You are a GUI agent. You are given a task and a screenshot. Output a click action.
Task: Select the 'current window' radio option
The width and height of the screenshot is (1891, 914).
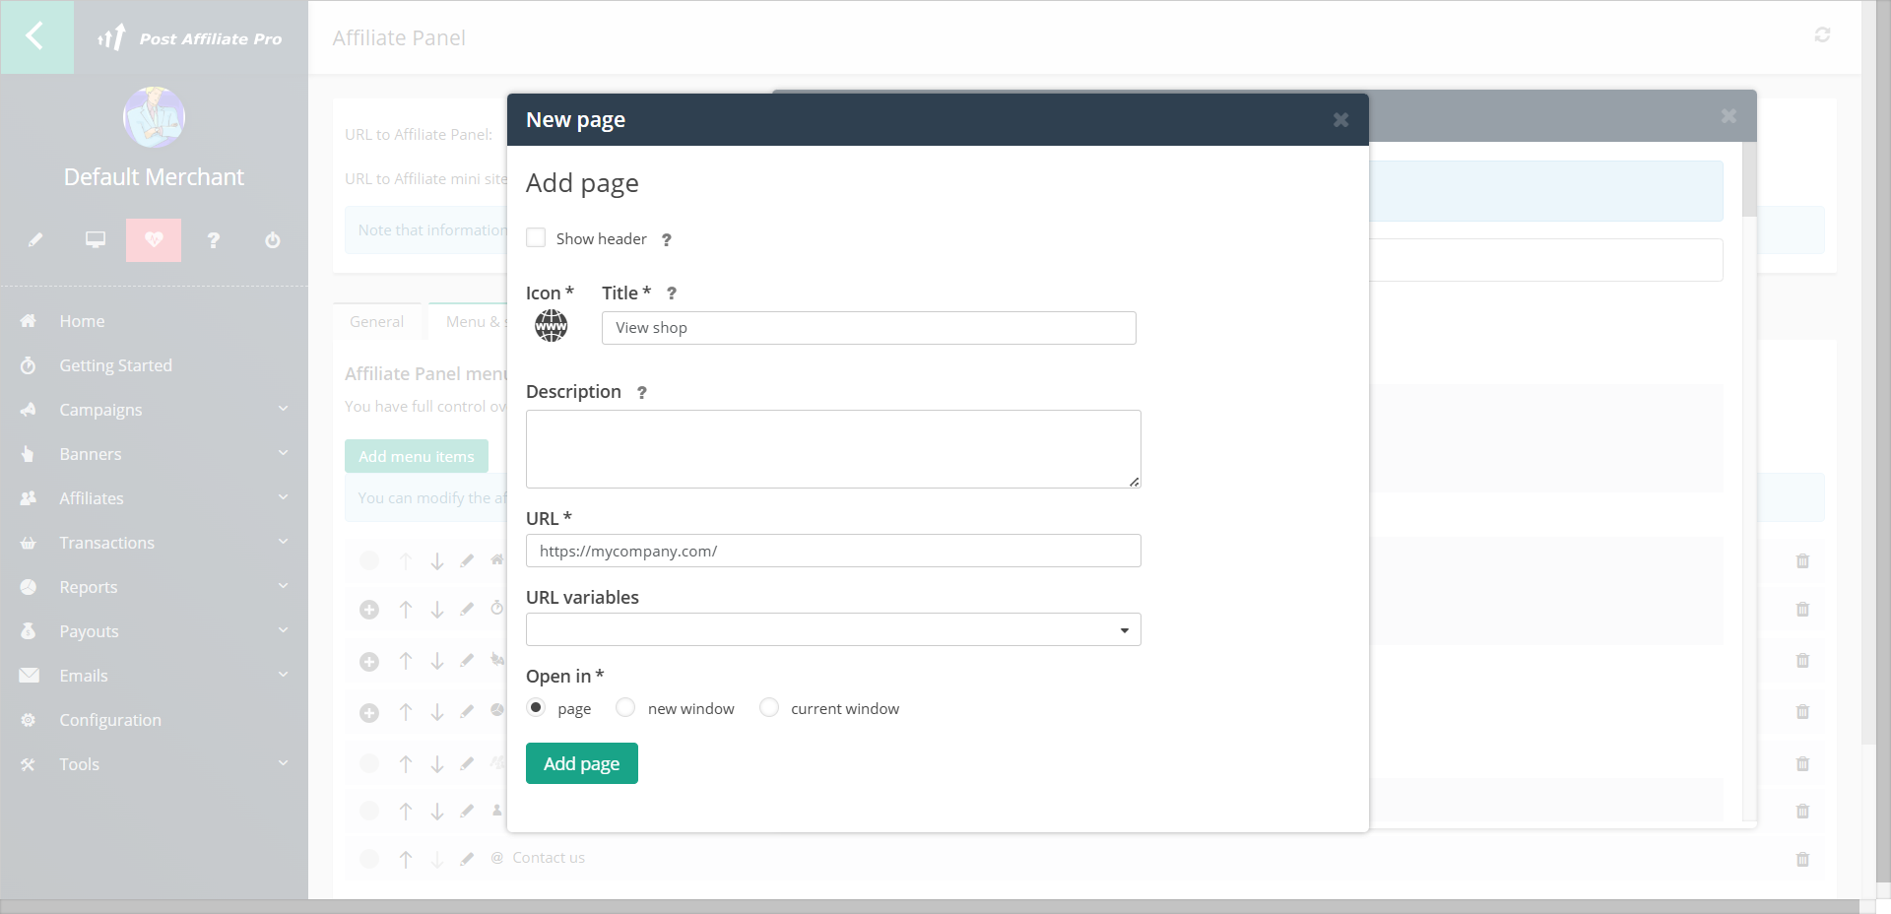point(769,707)
